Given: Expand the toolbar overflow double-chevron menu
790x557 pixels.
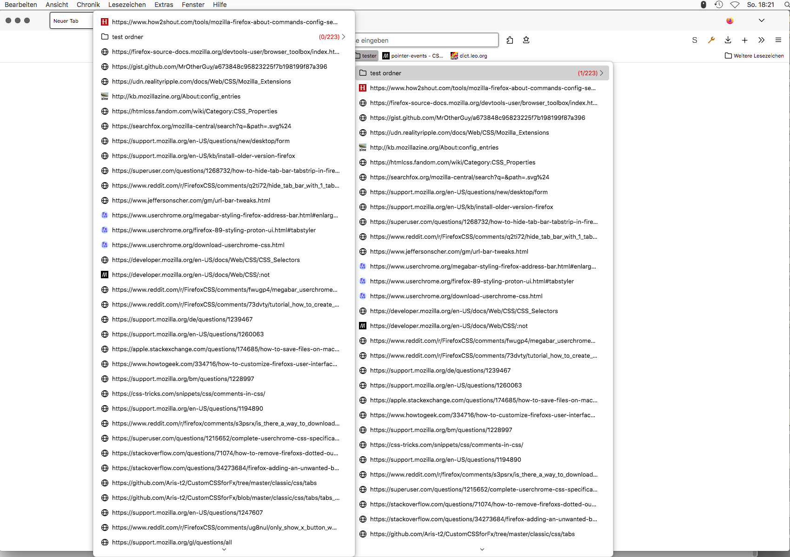Looking at the screenshot, I should [x=762, y=40].
